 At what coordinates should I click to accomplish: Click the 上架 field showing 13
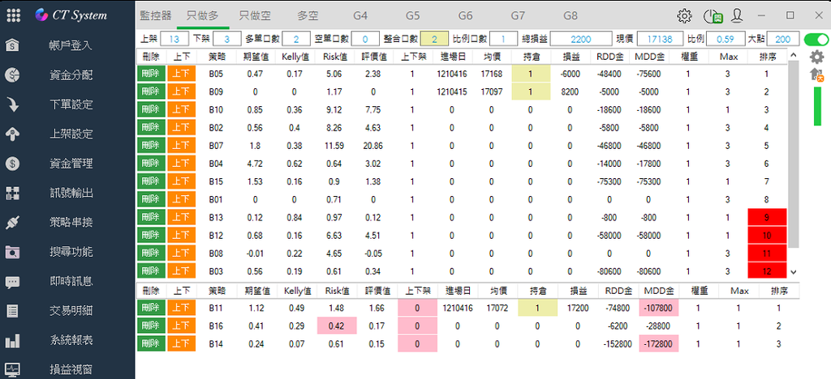point(174,39)
